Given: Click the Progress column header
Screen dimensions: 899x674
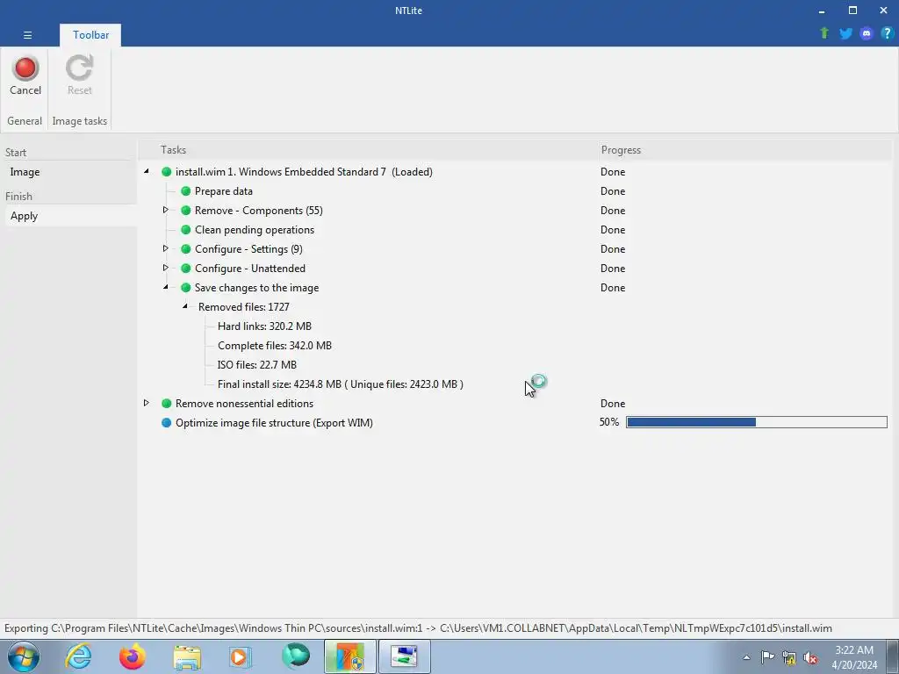Looking at the screenshot, I should 621,150.
